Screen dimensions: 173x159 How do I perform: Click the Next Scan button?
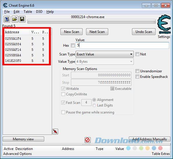(x=97, y=32)
